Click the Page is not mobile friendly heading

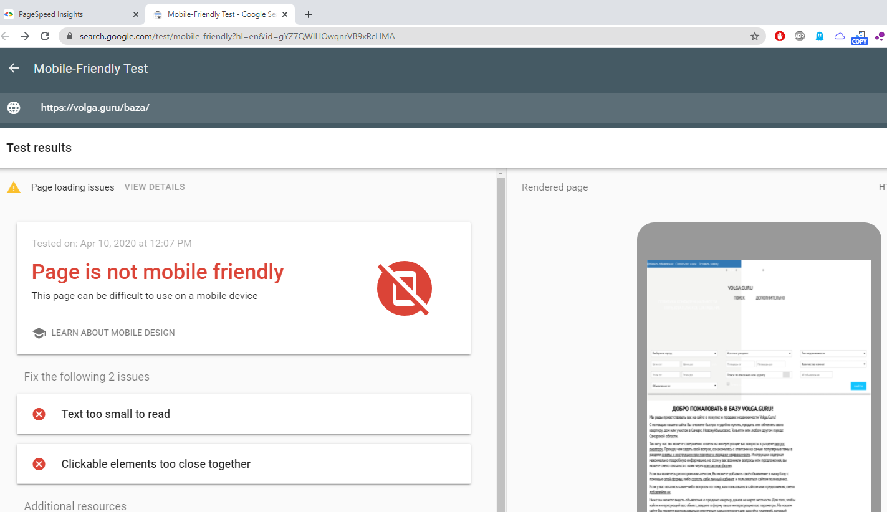click(x=158, y=272)
